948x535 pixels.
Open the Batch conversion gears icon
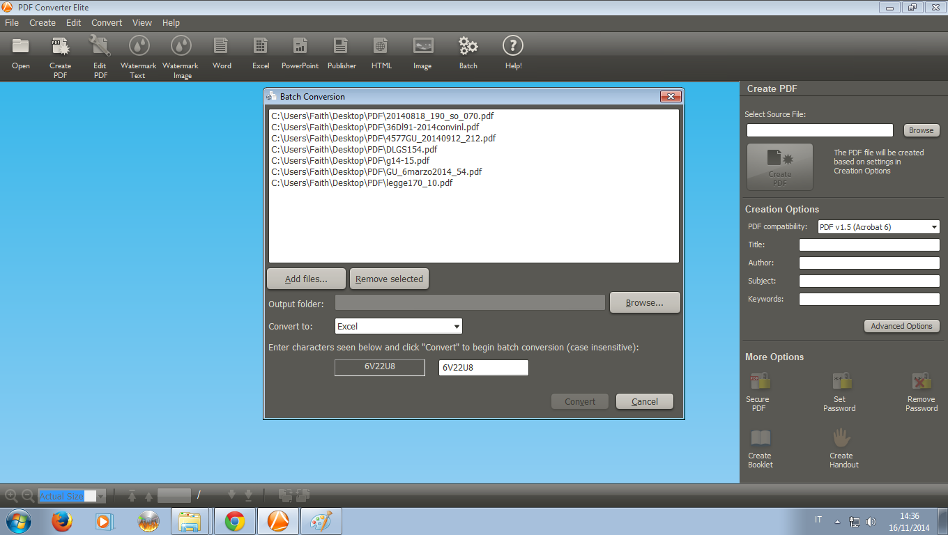pyautogui.click(x=468, y=46)
